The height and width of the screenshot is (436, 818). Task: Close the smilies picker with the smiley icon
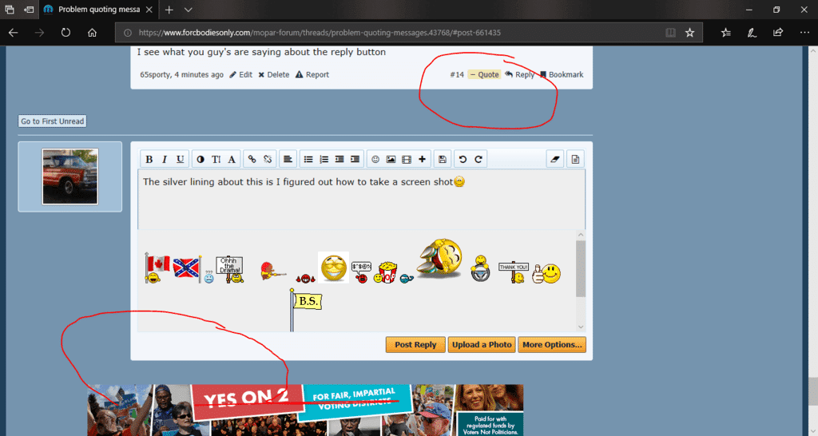(x=375, y=160)
